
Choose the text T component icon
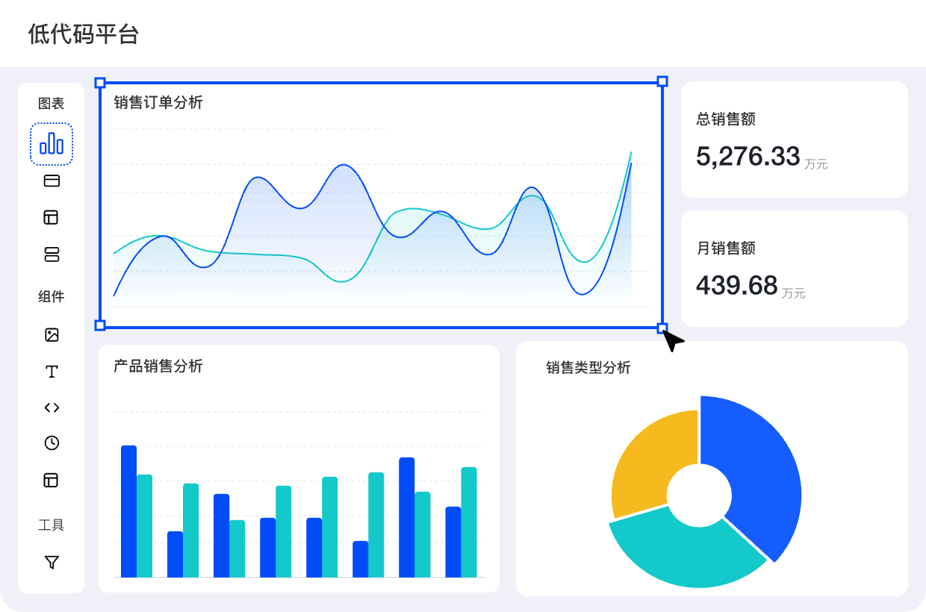tap(52, 372)
